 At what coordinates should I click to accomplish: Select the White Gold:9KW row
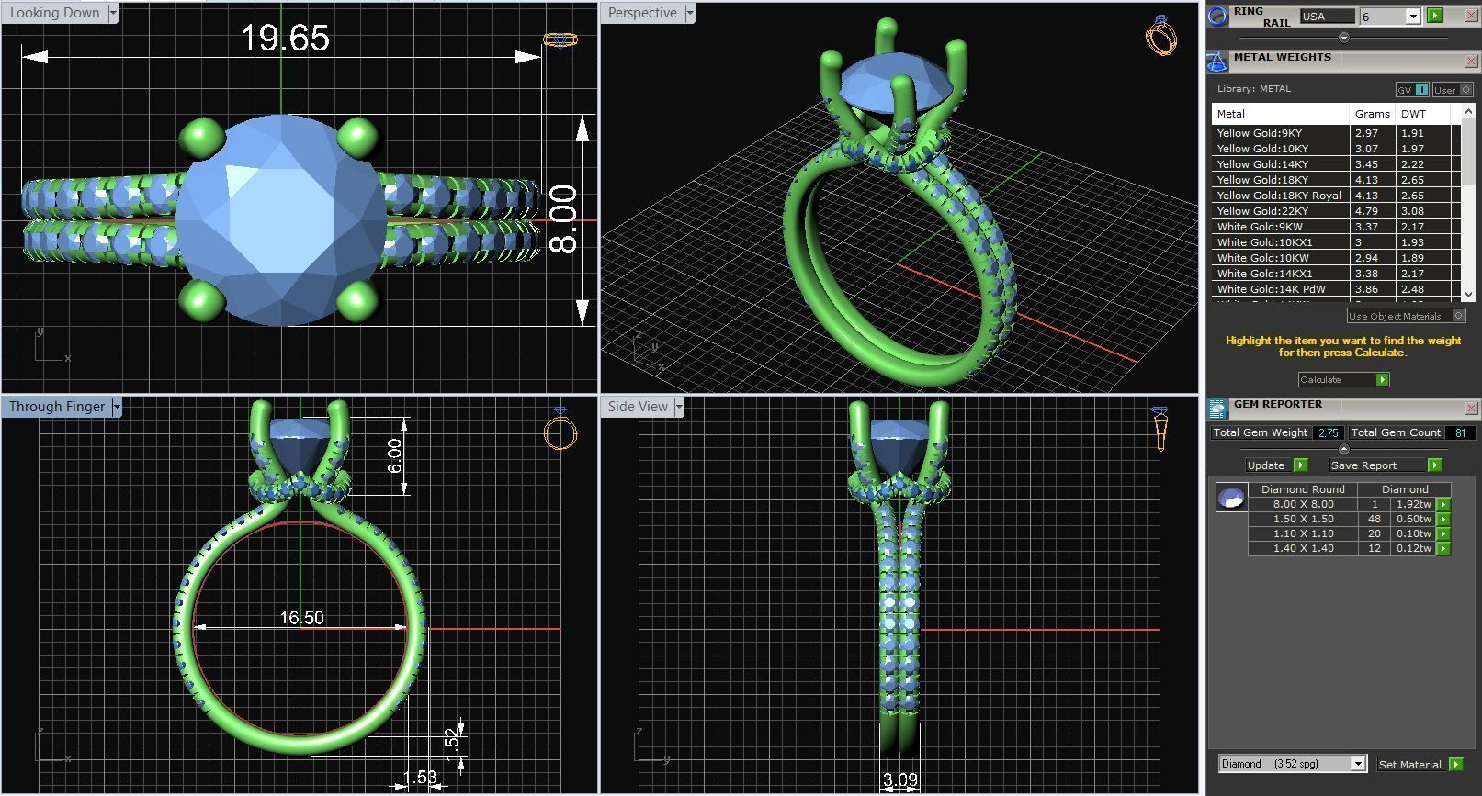1336,227
